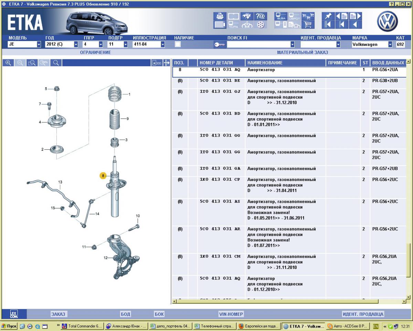Zoom in on the illustration
This screenshot has height=331, width=413.
tap(8, 62)
